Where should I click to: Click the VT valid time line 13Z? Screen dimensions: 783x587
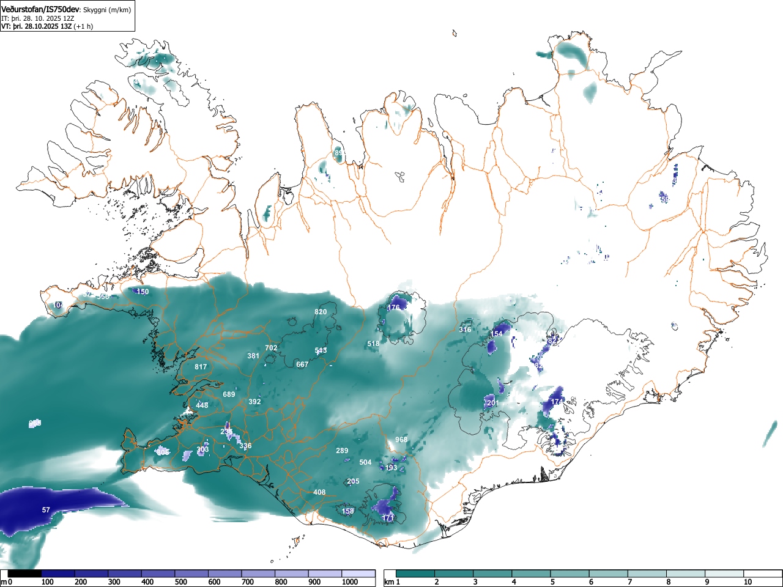coord(47,26)
